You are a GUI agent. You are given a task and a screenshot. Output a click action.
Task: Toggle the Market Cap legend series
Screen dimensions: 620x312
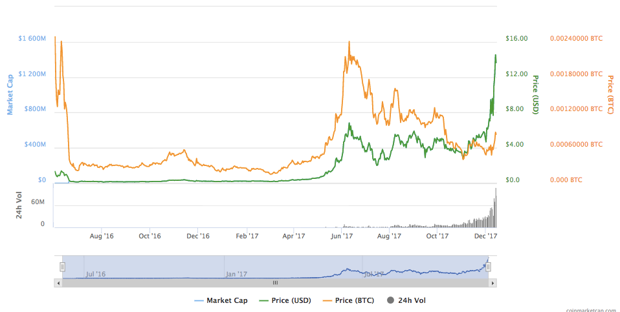coord(221,300)
